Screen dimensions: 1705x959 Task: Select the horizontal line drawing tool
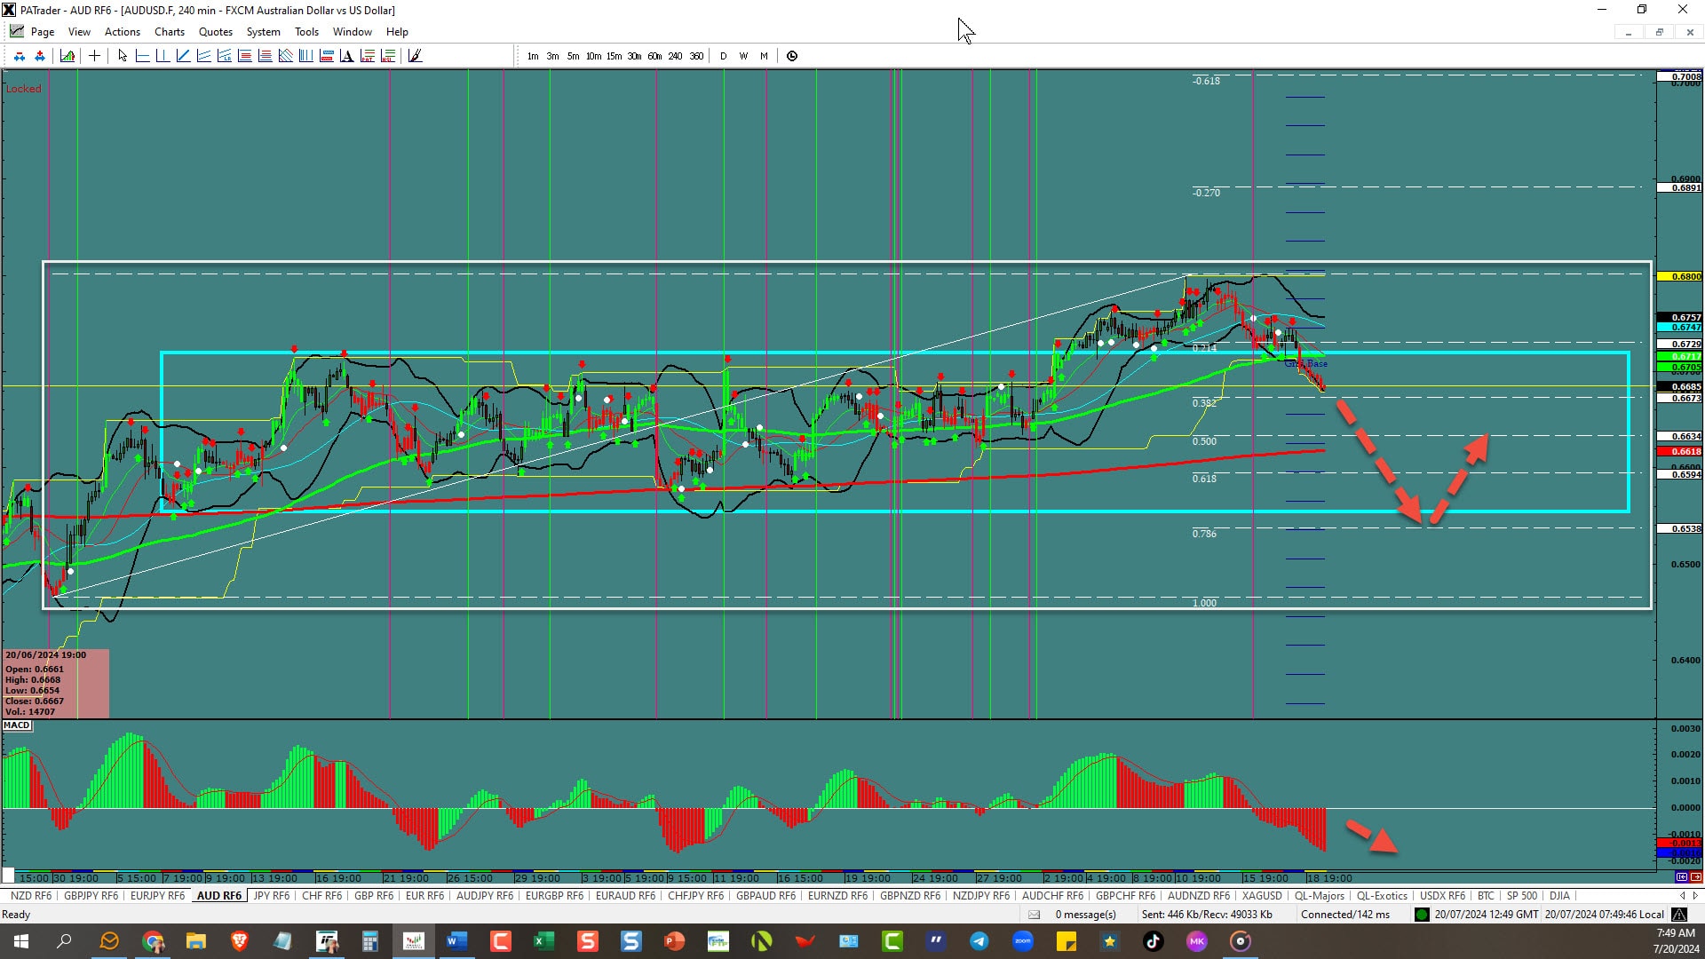pyautogui.click(x=142, y=56)
